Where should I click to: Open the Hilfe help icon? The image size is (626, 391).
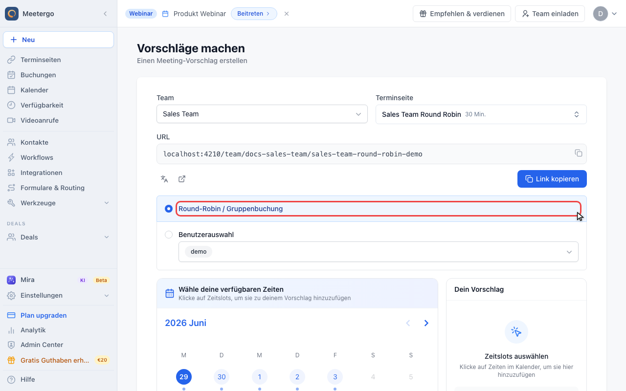tap(11, 379)
